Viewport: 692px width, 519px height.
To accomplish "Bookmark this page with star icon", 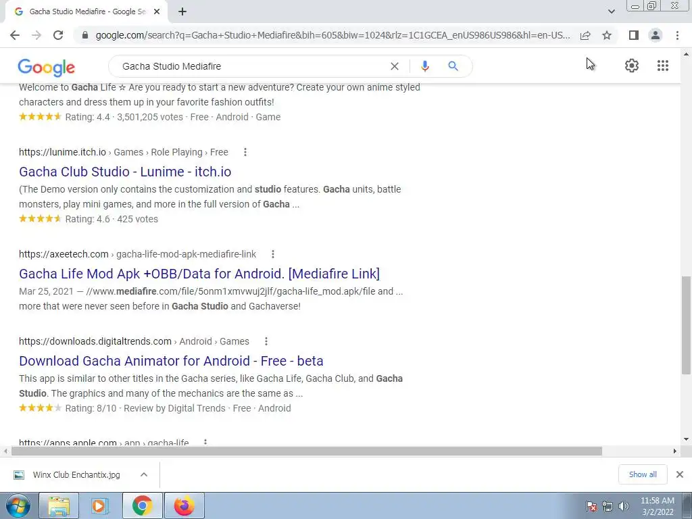I will (x=607, y=35).
